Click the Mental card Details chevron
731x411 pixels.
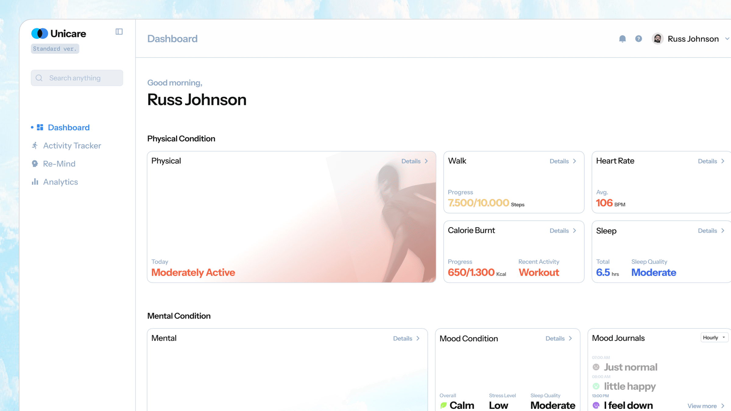click(418, 339)
